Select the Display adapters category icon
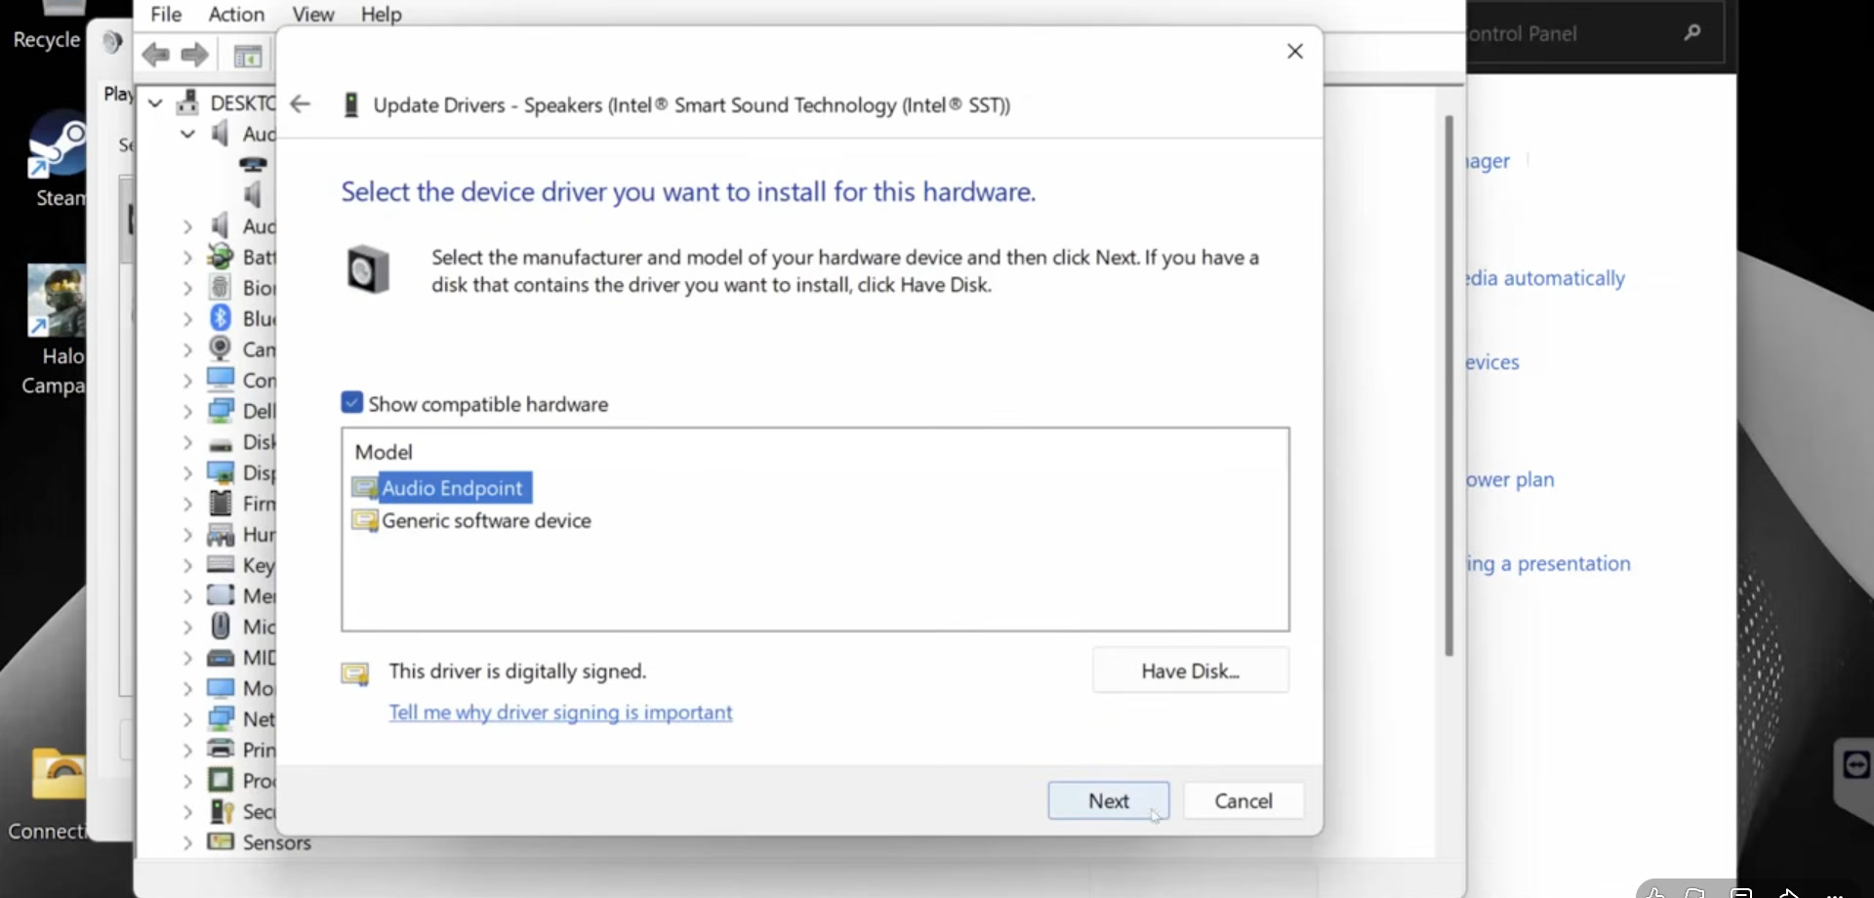Image resolution: width=1874 pixels, height=898 pixels. point(221,472)
